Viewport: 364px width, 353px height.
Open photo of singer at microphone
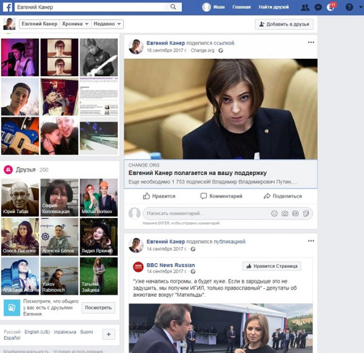tap(20, 58)
